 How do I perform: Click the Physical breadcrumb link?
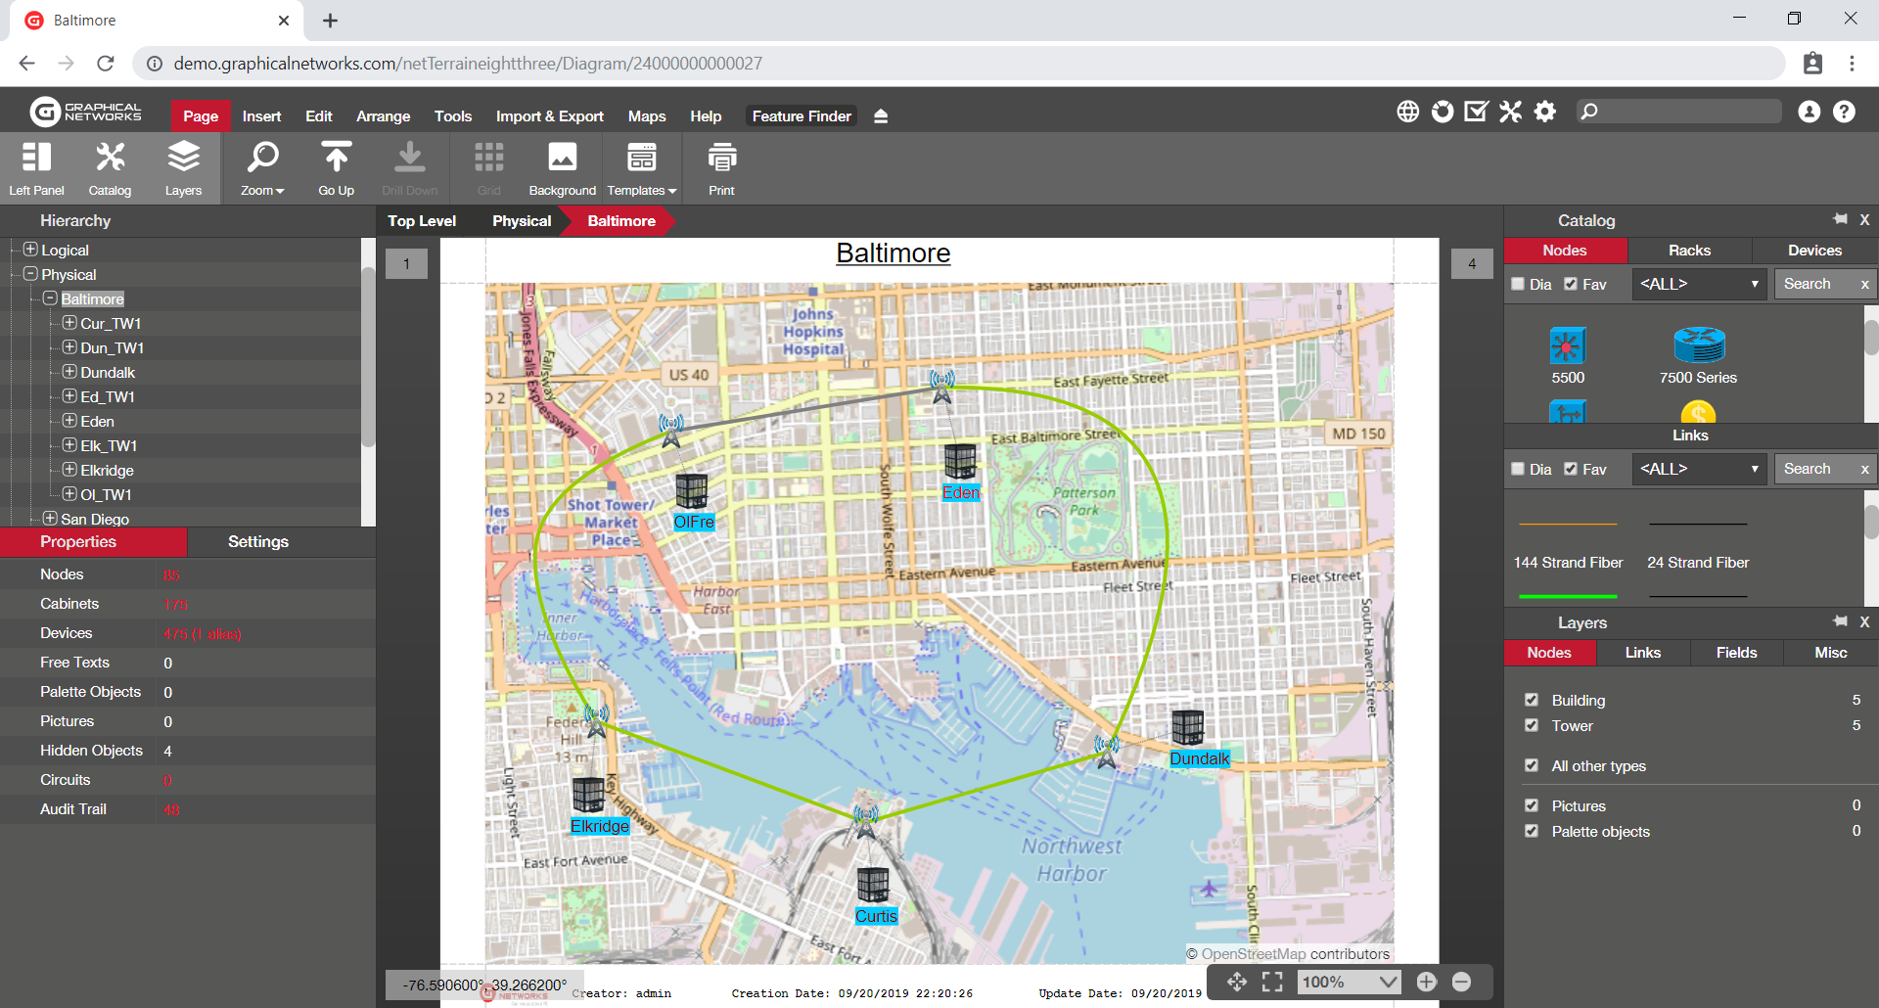(522, 221)
